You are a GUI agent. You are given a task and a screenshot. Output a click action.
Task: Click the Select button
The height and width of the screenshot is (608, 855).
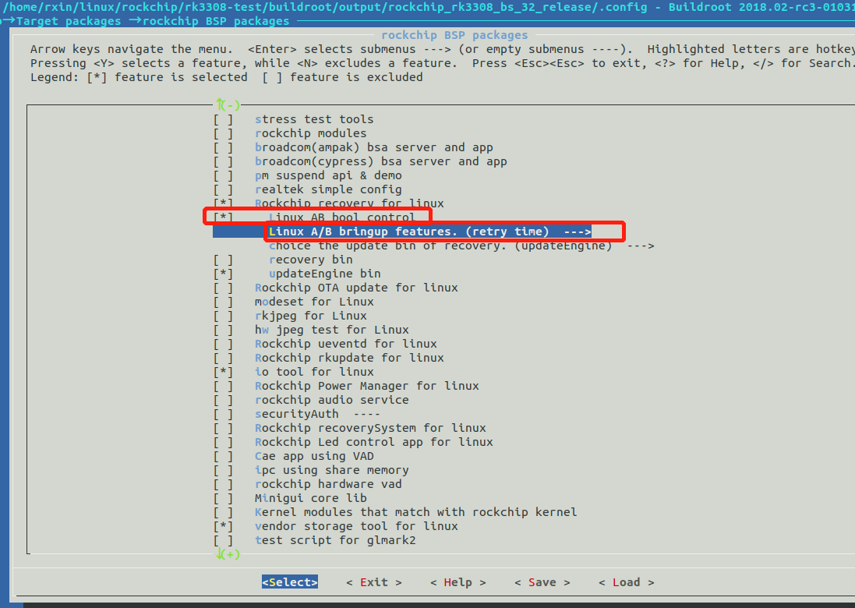coord(289,582)
